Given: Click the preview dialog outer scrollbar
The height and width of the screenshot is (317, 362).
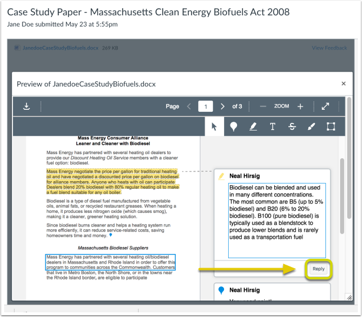Looking at the screenshot, I should pos(349,158).
